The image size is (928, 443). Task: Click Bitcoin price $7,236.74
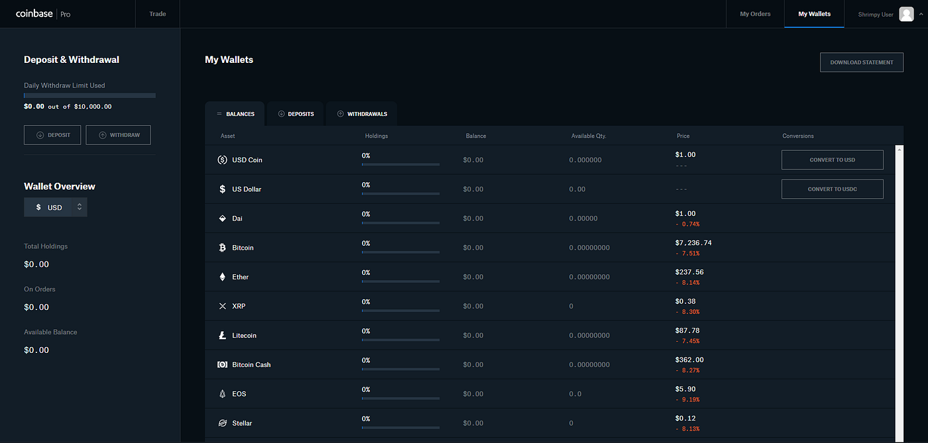[693, 243]
